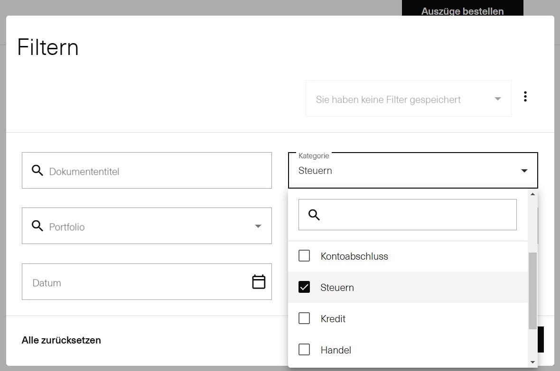Screen dimensions: 560x371
Task: Click the magnifier icon beside Dokumententitel
Action: [x=37, y=171]
